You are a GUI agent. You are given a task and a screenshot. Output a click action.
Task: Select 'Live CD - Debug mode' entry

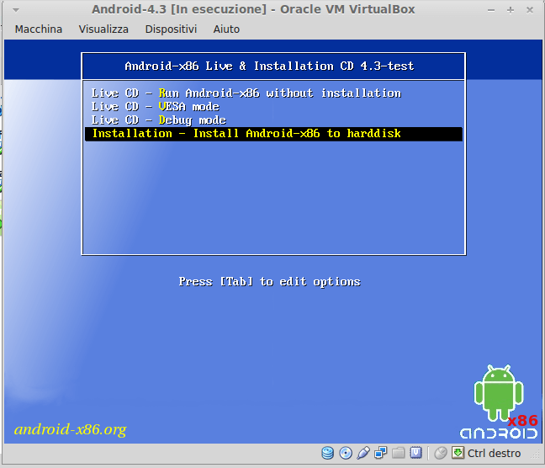(273, 120)
